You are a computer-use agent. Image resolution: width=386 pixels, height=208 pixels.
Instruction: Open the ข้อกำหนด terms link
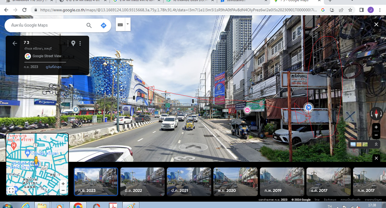click(x=330, y=200)
